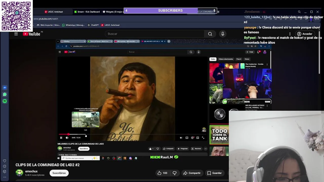Image resolution: width=324 pixels, height=182 pixels.
Task: Focus the outer Buscar search field
Action: pyautogui.click(x=154, y=34)
